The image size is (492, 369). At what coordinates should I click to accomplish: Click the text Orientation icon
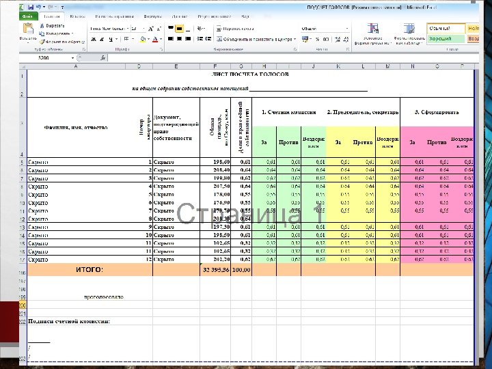click(200, 29)
